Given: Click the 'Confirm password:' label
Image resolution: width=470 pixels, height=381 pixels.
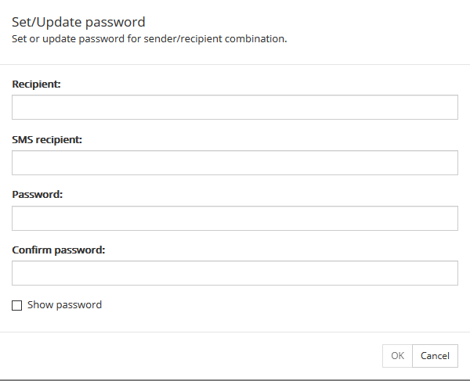Looking at the screenshot, I should click(x=59, y=250).
